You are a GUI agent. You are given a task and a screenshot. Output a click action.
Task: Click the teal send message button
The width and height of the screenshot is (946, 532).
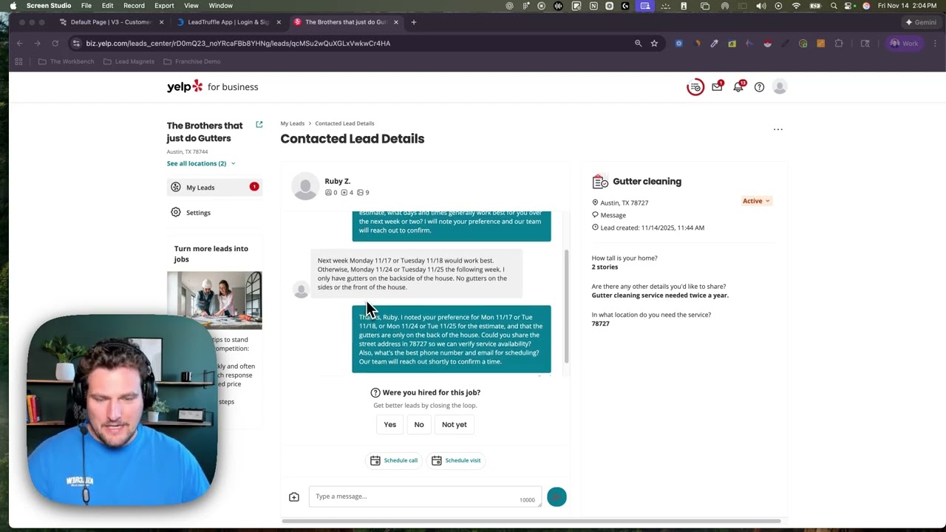(557, 497)
